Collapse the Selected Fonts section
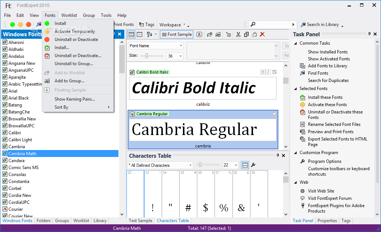 tap(296, 89)
